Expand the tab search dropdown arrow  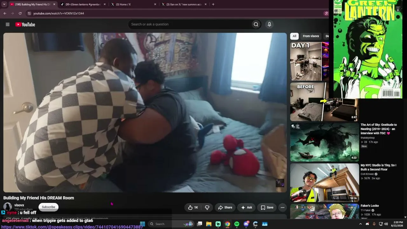tap(4, 4)
